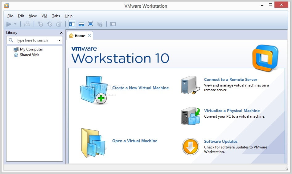This screenshot has height=174, width=292.
Task: Open the Tabs menu
Action: pyautogui.click(x=56, y=16)
